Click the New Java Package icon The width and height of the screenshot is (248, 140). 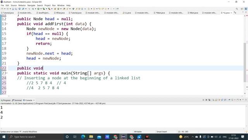click(55, 9)
